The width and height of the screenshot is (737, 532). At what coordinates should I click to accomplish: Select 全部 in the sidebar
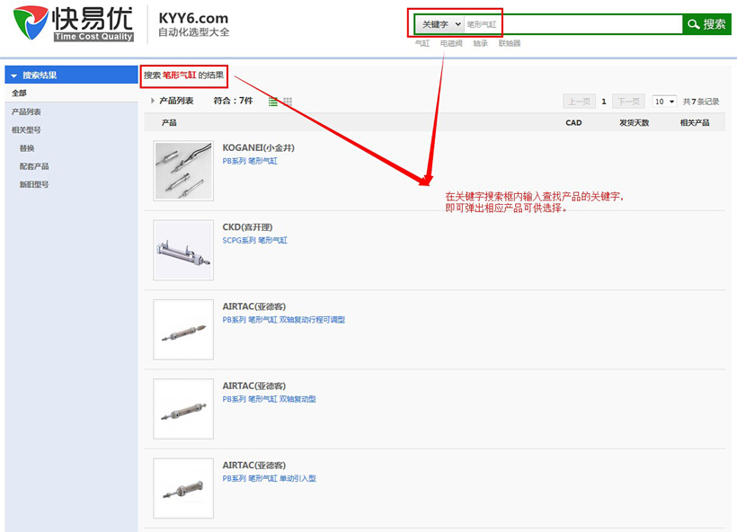(x=19, y=93)
